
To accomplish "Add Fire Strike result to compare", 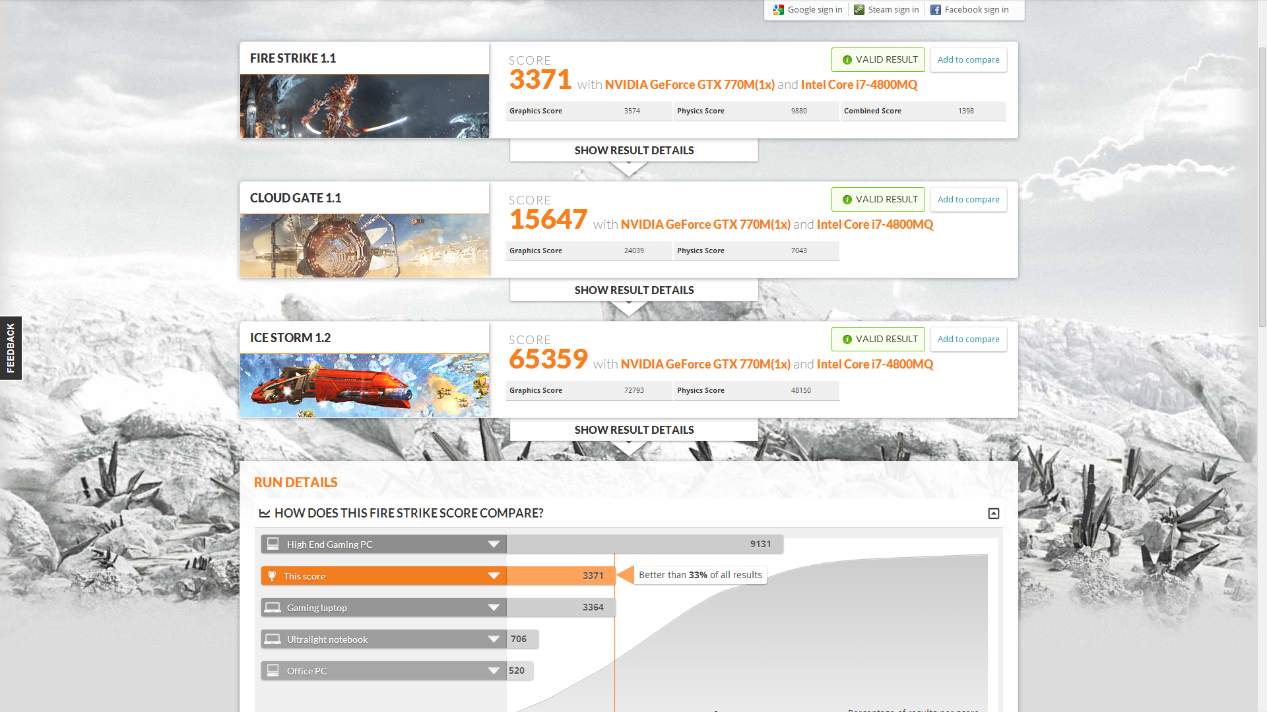I will [x=968, y=60].
